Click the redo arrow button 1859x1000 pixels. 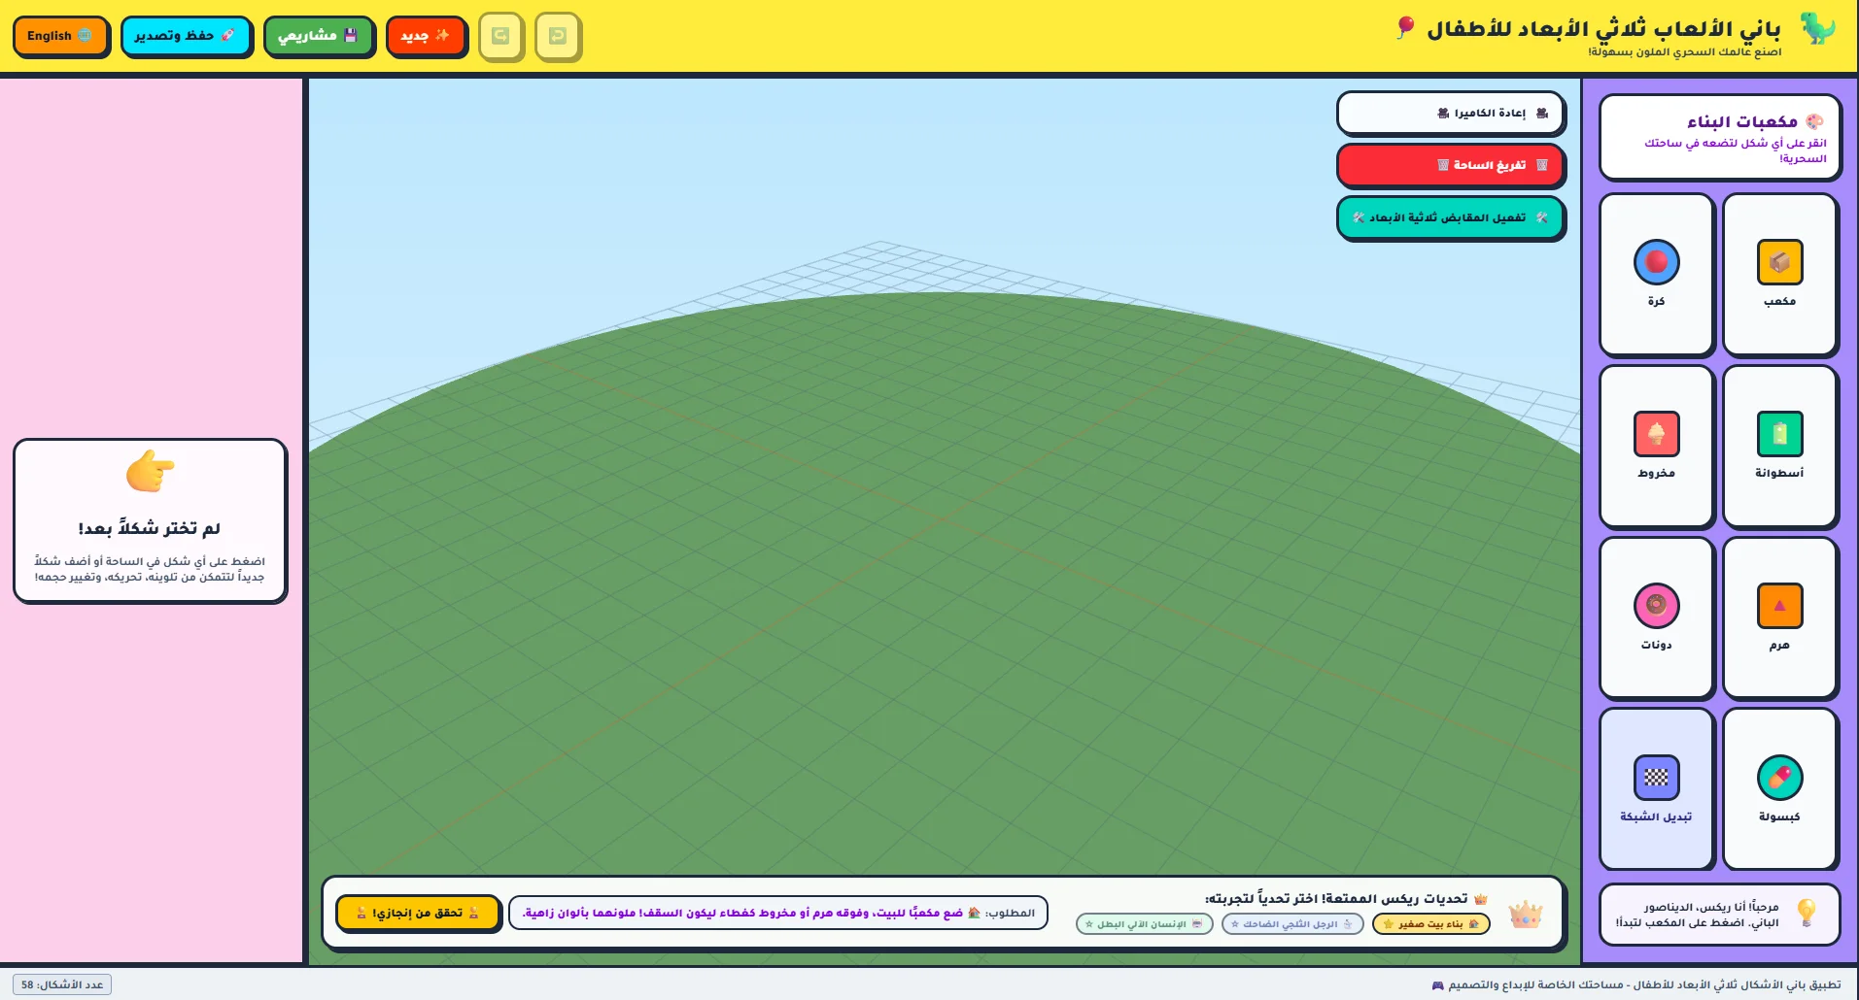point(500,36)
